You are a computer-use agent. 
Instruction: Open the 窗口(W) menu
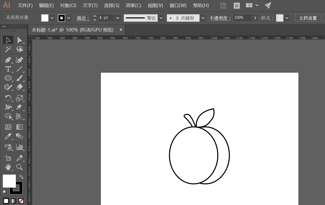178,5
